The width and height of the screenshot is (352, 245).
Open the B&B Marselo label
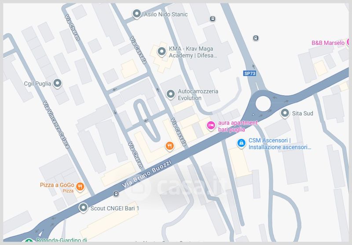pos(328,43)
